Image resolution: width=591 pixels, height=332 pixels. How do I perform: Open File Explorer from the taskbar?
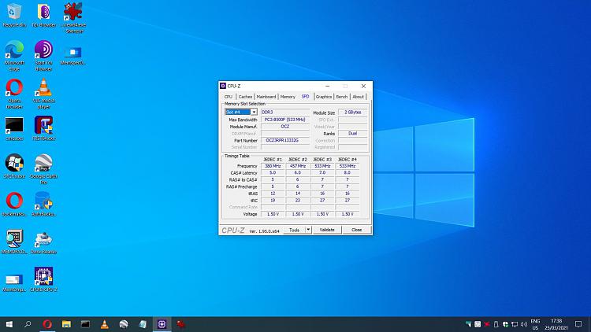point(66,324)
